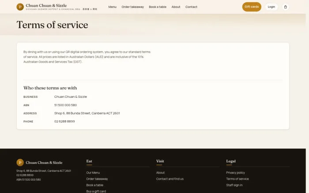Click footer phone 02 6288 8899

click(x=25, y=175)
